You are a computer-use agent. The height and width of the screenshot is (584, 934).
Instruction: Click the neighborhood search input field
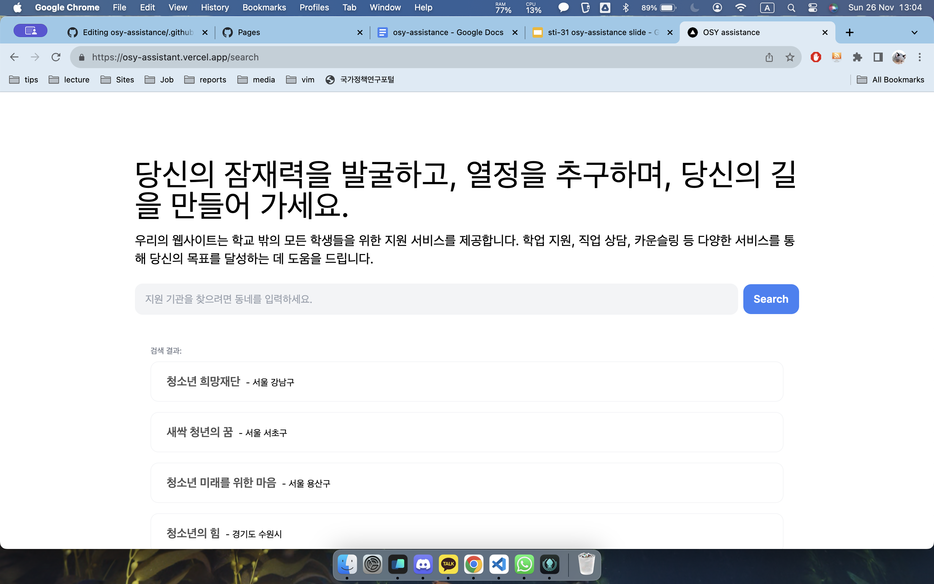point(436,299)
